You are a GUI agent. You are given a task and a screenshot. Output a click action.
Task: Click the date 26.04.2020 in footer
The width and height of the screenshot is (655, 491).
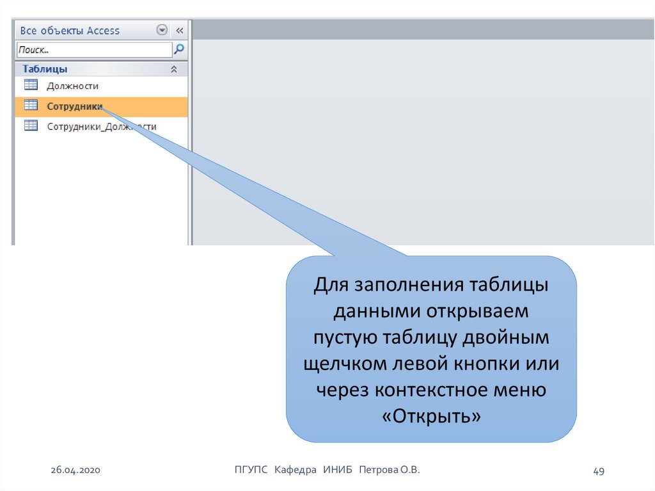coord(76,471)
